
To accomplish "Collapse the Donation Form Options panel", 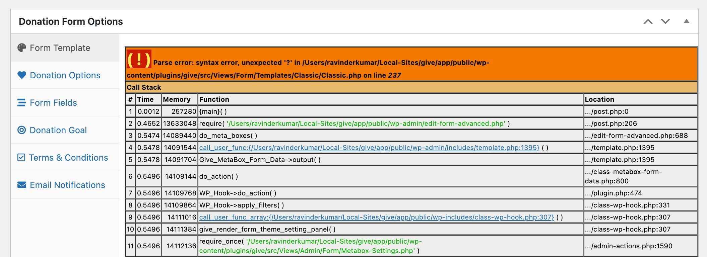I will [x=686, y=21].
